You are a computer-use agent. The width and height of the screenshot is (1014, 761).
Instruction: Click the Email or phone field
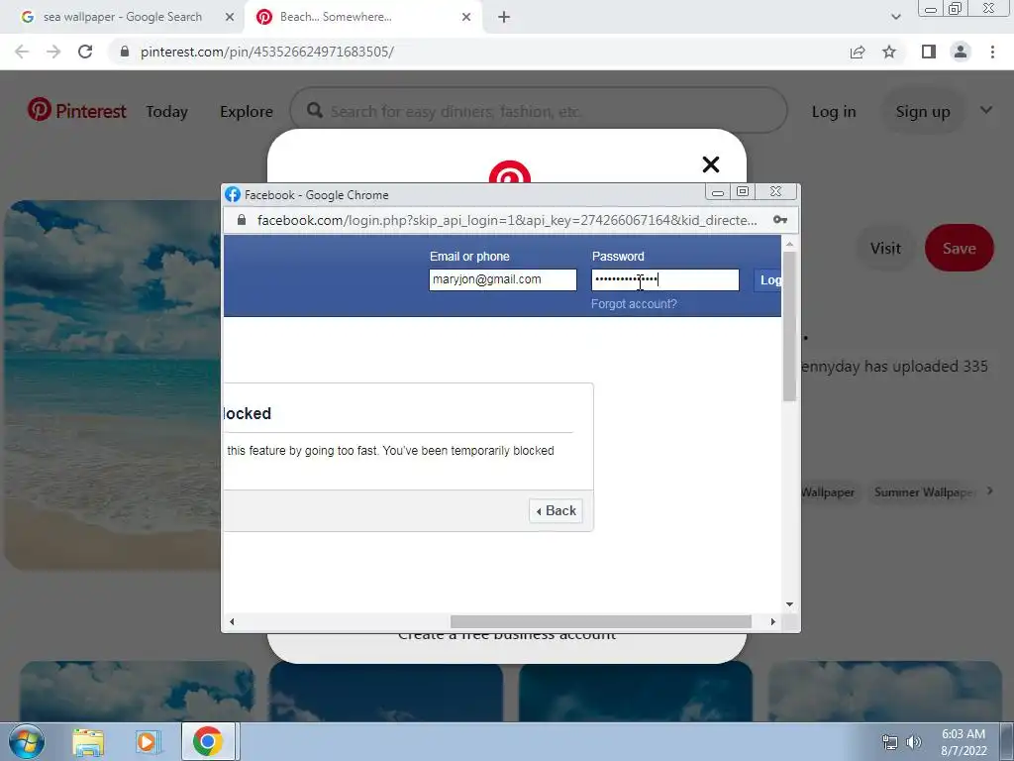tap(502, 279)
